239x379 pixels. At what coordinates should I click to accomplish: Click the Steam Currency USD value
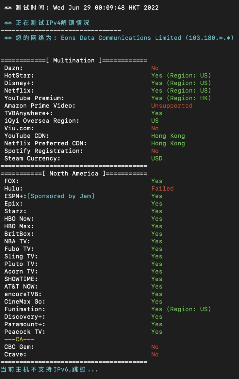click(157, 158)
